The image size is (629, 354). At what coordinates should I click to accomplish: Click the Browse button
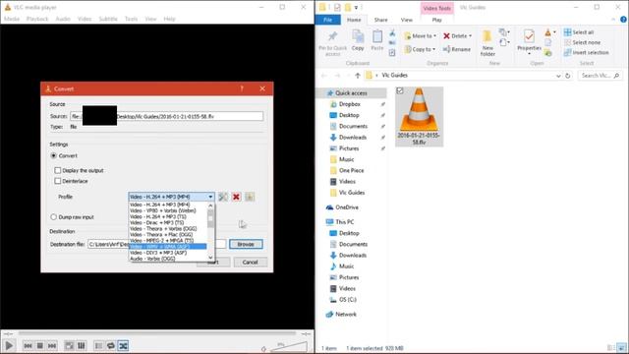[x=246, y=244]
